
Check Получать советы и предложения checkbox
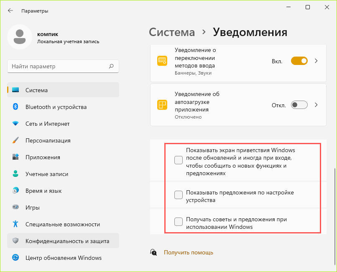179,222
